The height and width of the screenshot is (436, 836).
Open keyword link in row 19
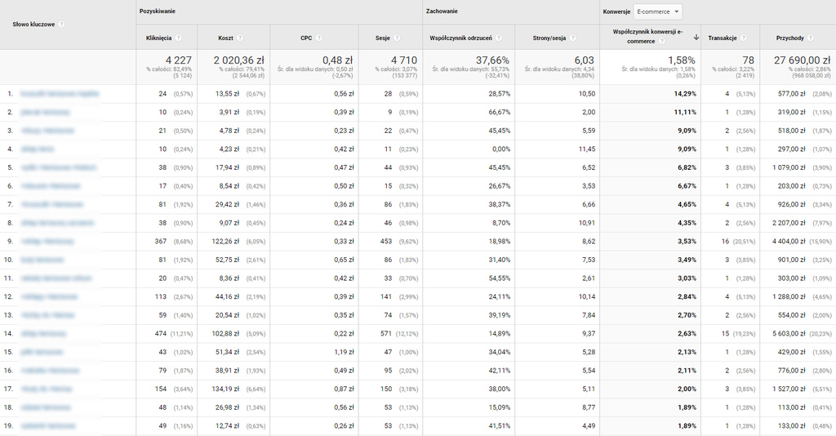point(48,426)
